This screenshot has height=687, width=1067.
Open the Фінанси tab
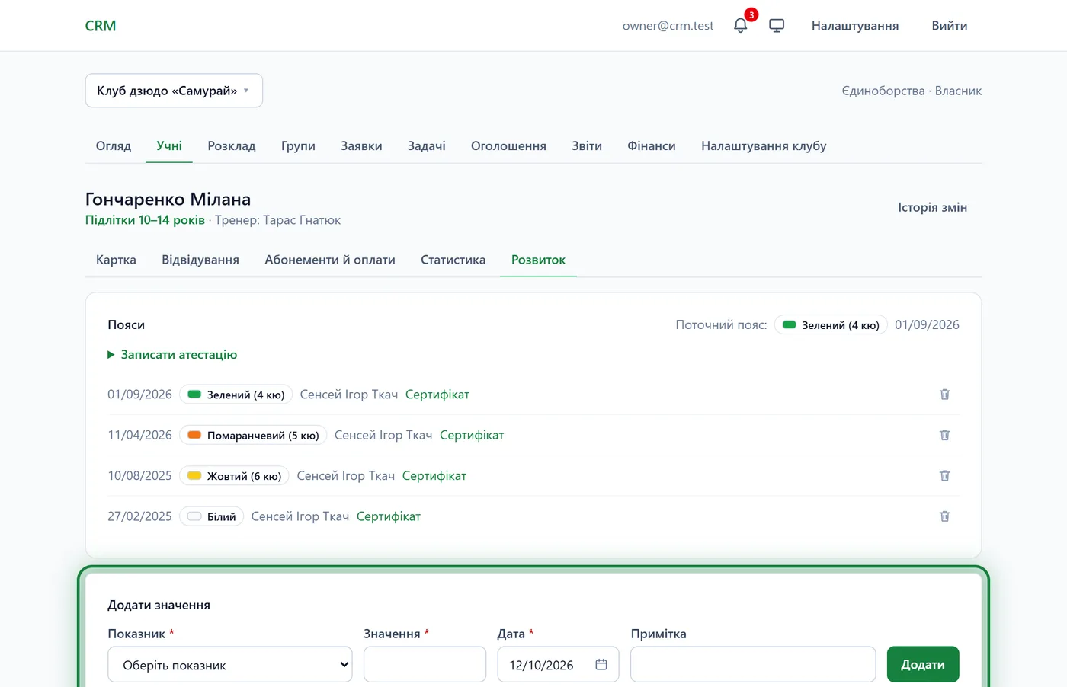pyautogui.click(x=652, y=146)
